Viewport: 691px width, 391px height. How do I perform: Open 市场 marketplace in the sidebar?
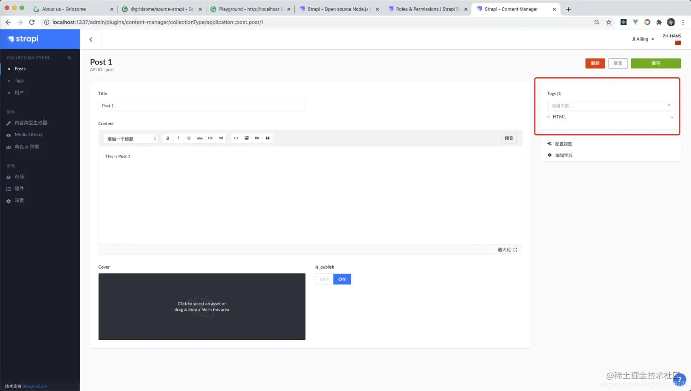[19, 177]
